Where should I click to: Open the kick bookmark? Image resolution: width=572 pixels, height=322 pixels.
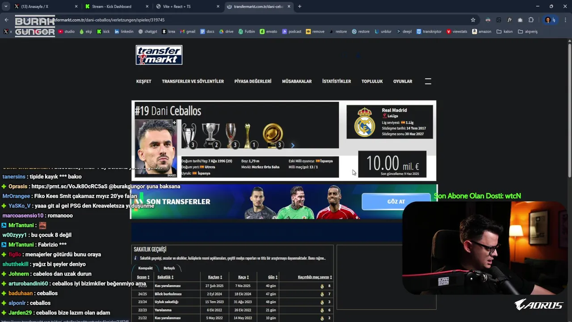tap(103, 31)
